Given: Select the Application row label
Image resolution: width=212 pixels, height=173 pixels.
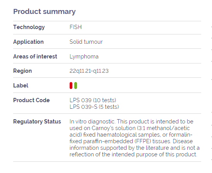Looking at the screenshot, I should [x=28, y=42].
